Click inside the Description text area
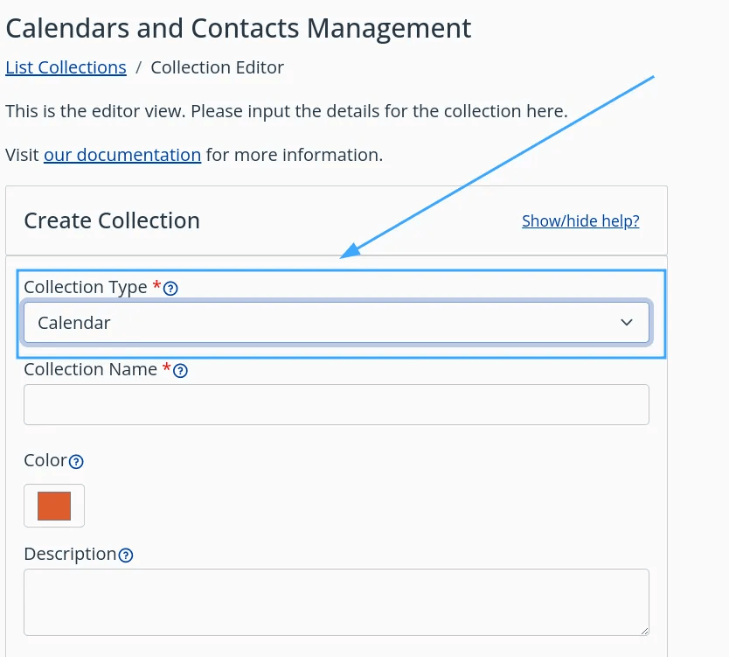Viewport: 729px width, 657px height. click(336, 602)
